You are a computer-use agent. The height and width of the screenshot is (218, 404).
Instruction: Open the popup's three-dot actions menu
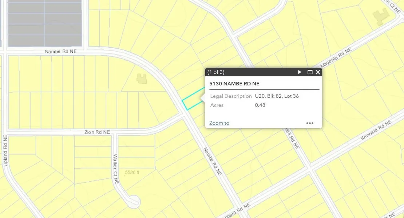click(x=310, y=123)
